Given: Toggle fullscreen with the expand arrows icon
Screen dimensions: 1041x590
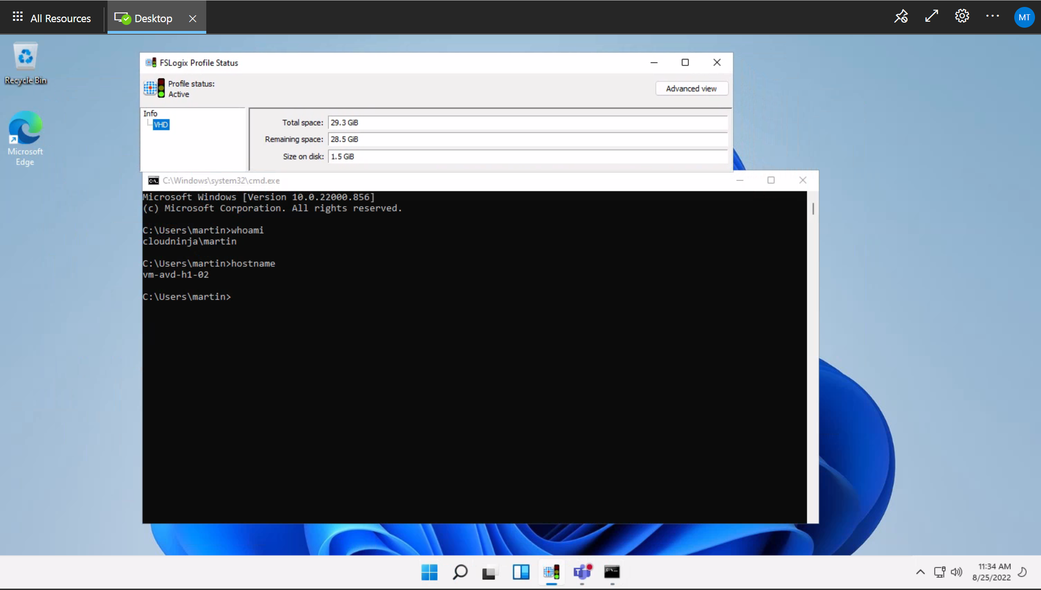Looking at the screenshot, I should tap(932, 16).
